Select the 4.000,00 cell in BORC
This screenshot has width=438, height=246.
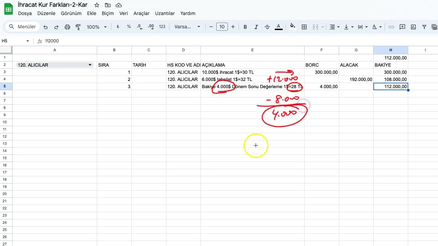(x=322, y=87)
